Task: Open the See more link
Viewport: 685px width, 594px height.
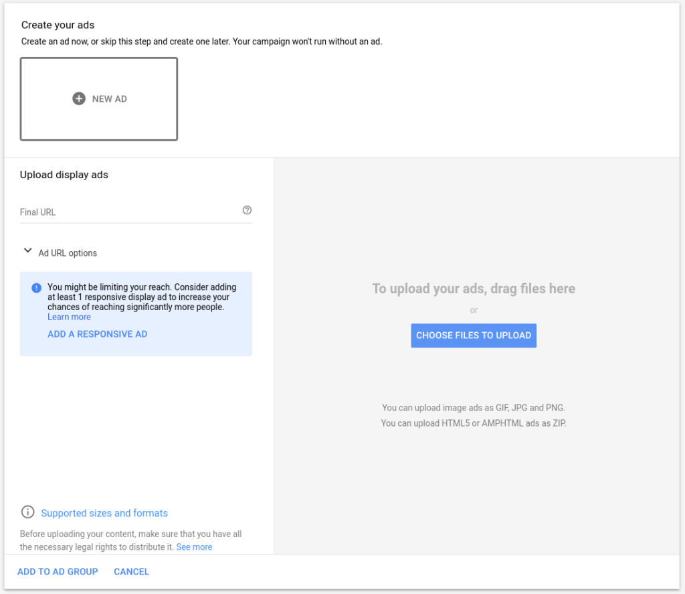Action: click(194, 547)
